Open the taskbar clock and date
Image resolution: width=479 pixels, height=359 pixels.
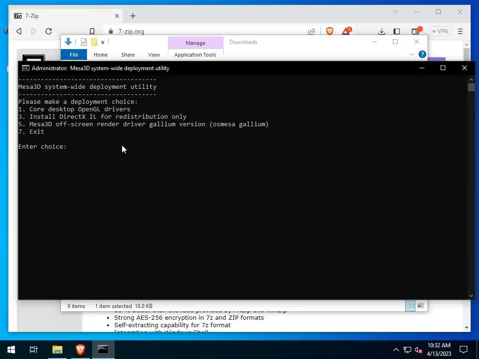pos(439,350)
